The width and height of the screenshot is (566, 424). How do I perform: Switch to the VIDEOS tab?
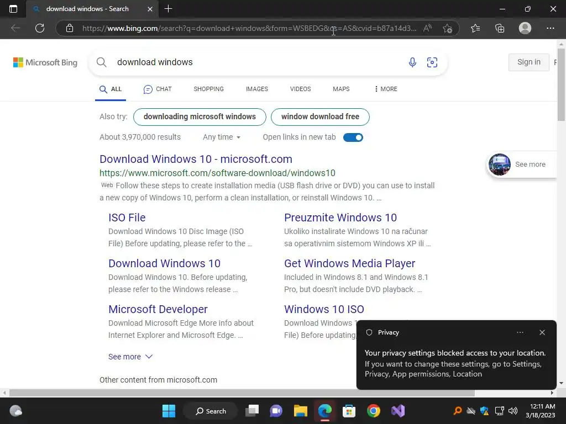(300, 89)
